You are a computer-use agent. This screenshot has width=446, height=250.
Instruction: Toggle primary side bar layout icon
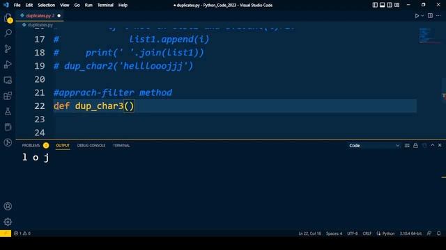coord(375,5)
